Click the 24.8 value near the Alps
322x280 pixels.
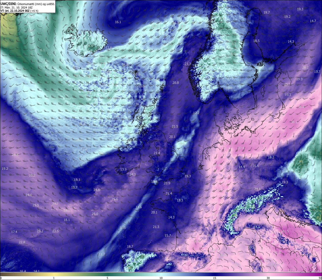pos(257,189)
